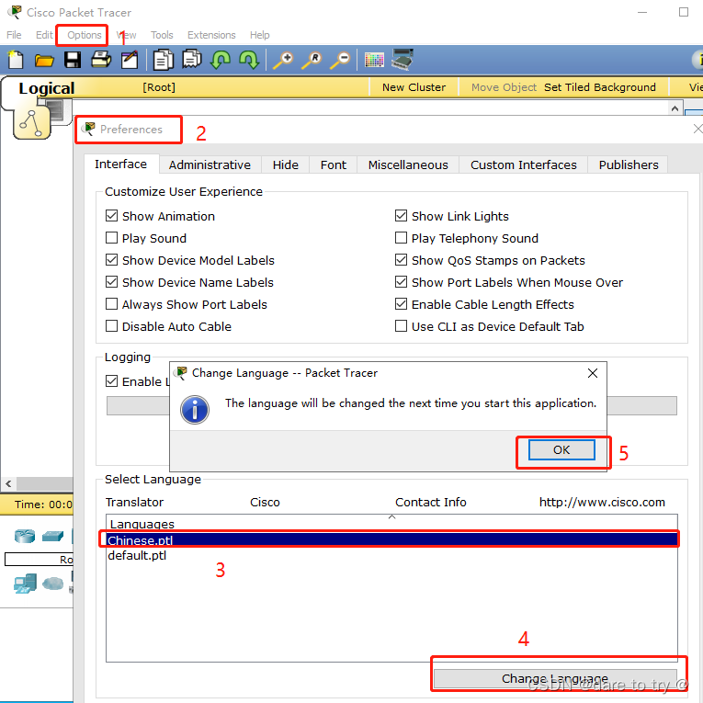Toggle Show Device Model Labels
Screen dimensions: 703x703
point(111,259)
